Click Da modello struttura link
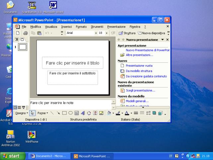 139,71
